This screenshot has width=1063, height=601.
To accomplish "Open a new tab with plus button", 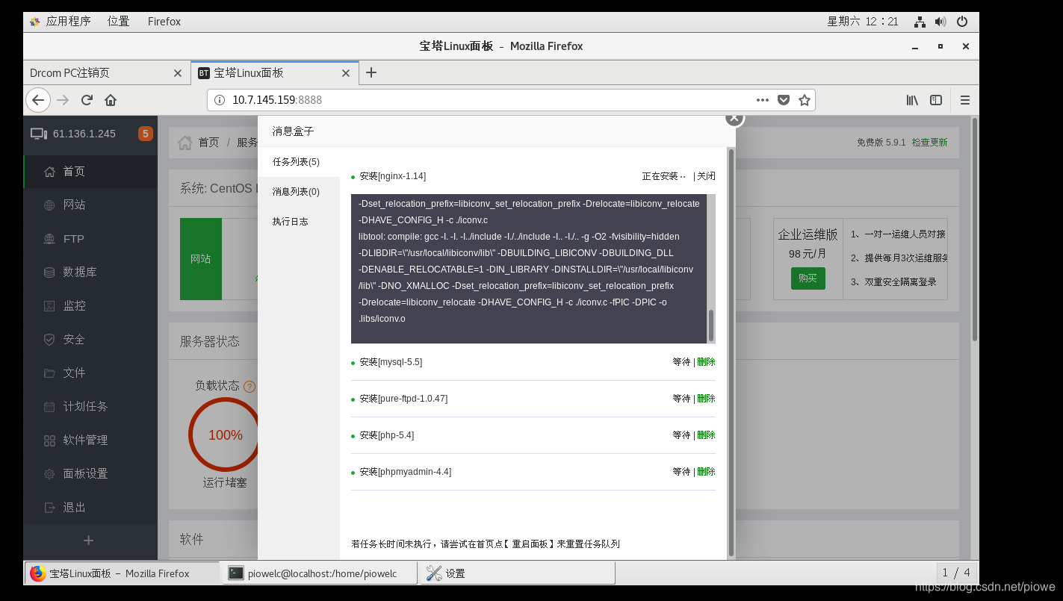I will click(371, 72).
